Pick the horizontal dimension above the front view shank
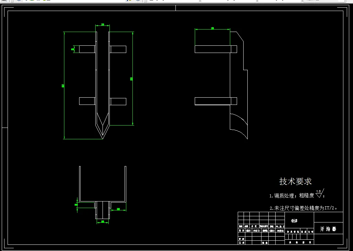The height and width of the screenshot is (251, 353). point(103,25)
